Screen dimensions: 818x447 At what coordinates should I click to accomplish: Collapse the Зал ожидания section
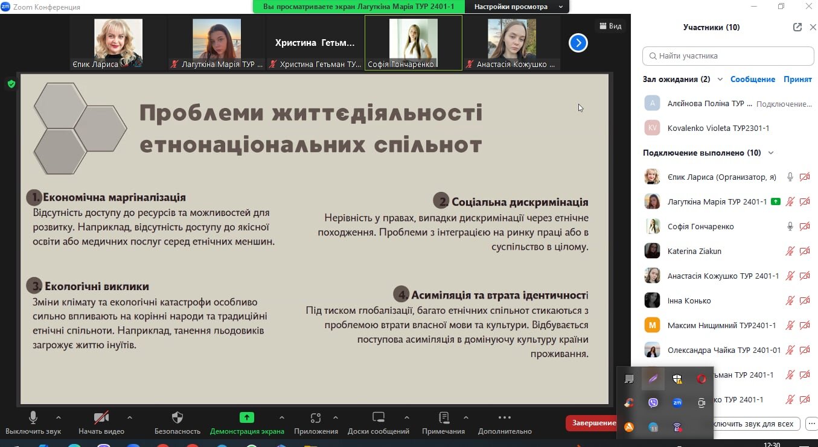(x=720, y=80)
